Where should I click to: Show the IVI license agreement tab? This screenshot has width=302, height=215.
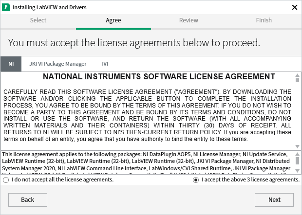point(105,64)
